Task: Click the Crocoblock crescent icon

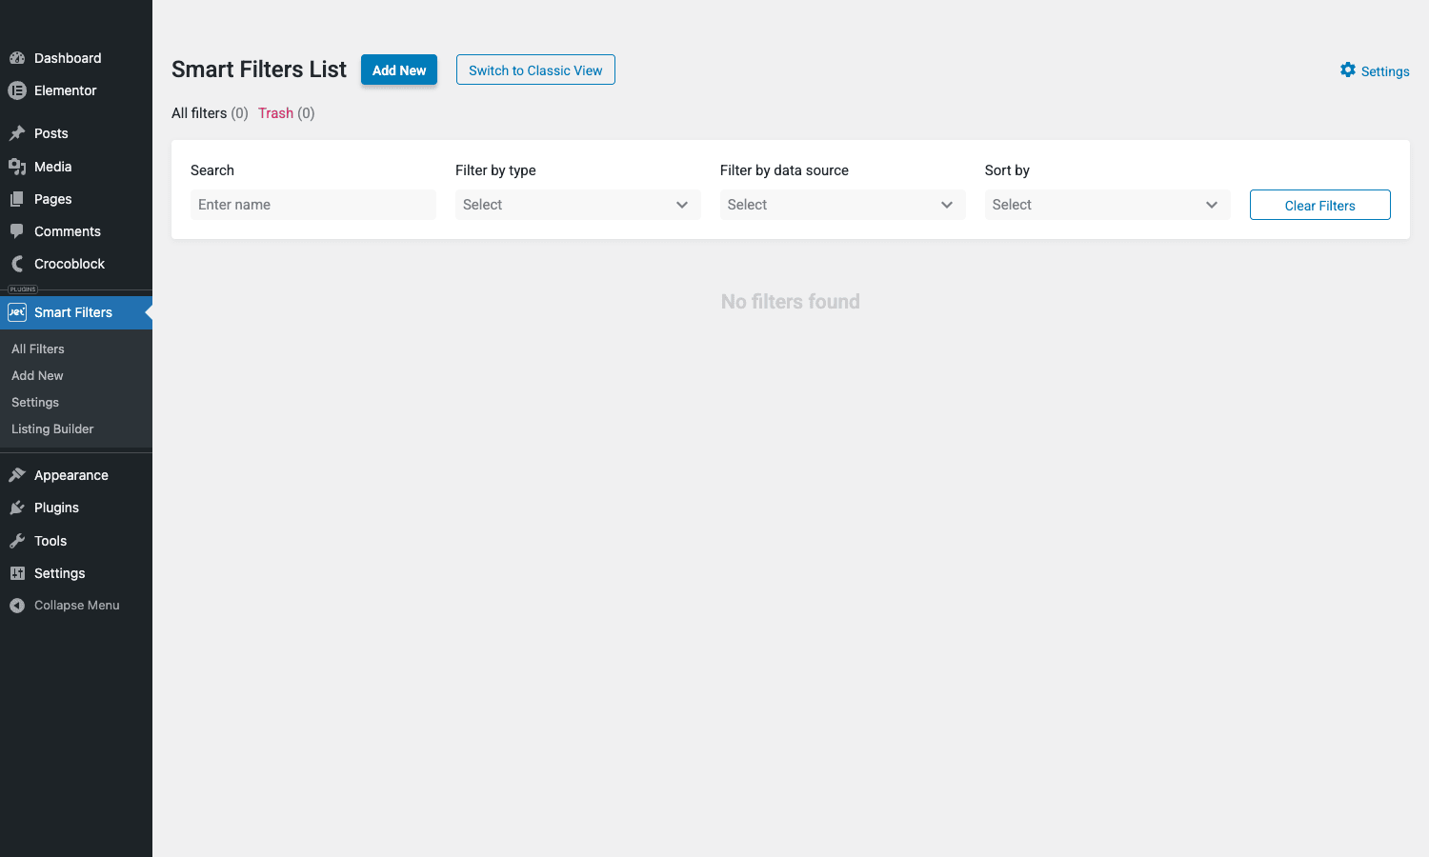Action: pyautogui.click(x=17, y=264)
